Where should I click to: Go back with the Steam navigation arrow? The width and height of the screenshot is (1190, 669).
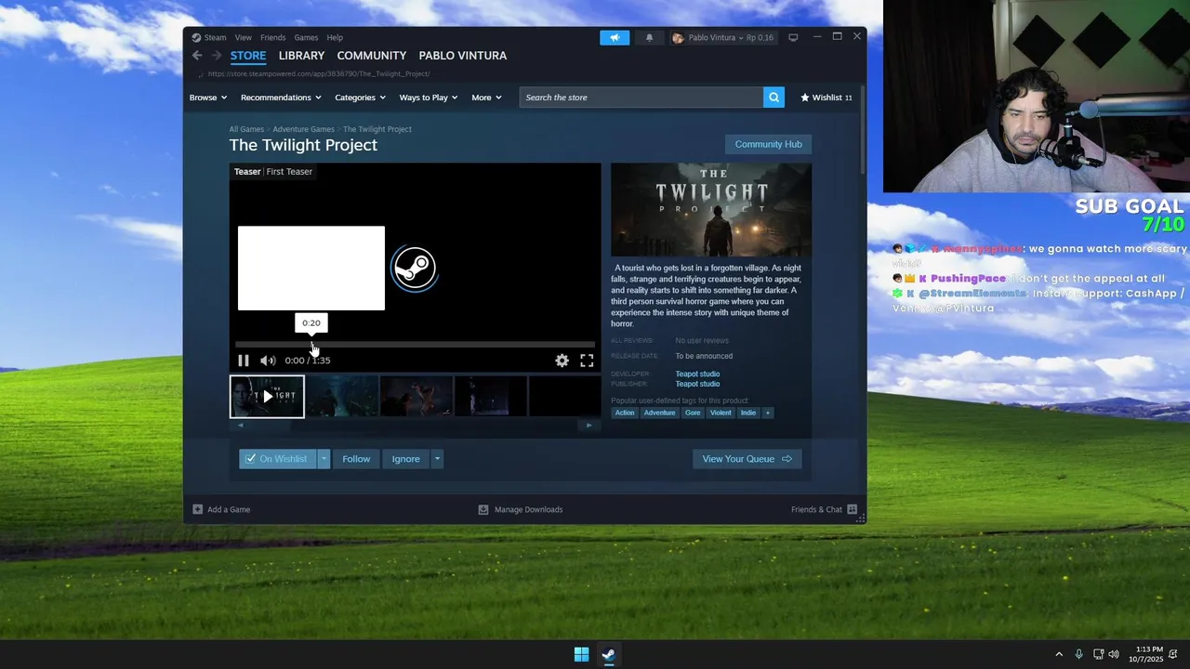click(197, 56)
